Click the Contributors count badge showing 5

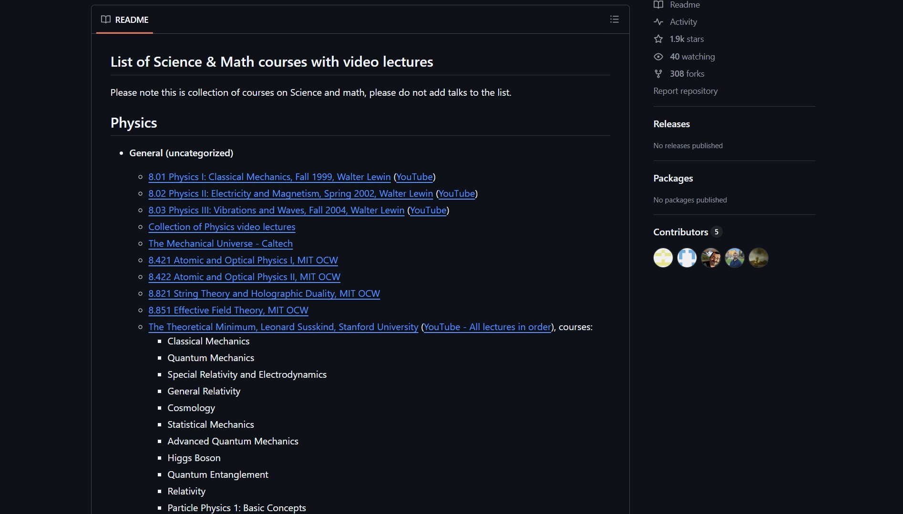(x=716, y=232)
